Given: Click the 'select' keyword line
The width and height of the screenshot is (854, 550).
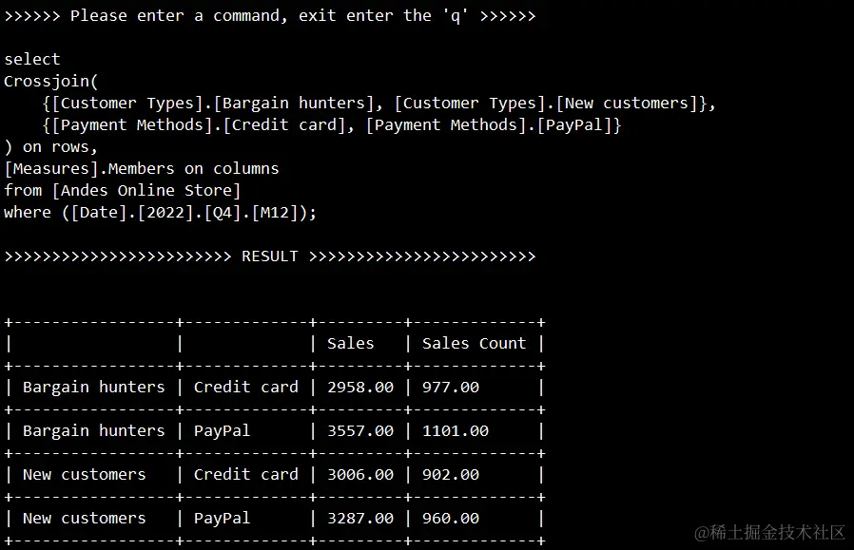Looking at the screenshot, I should click(32, 59).
